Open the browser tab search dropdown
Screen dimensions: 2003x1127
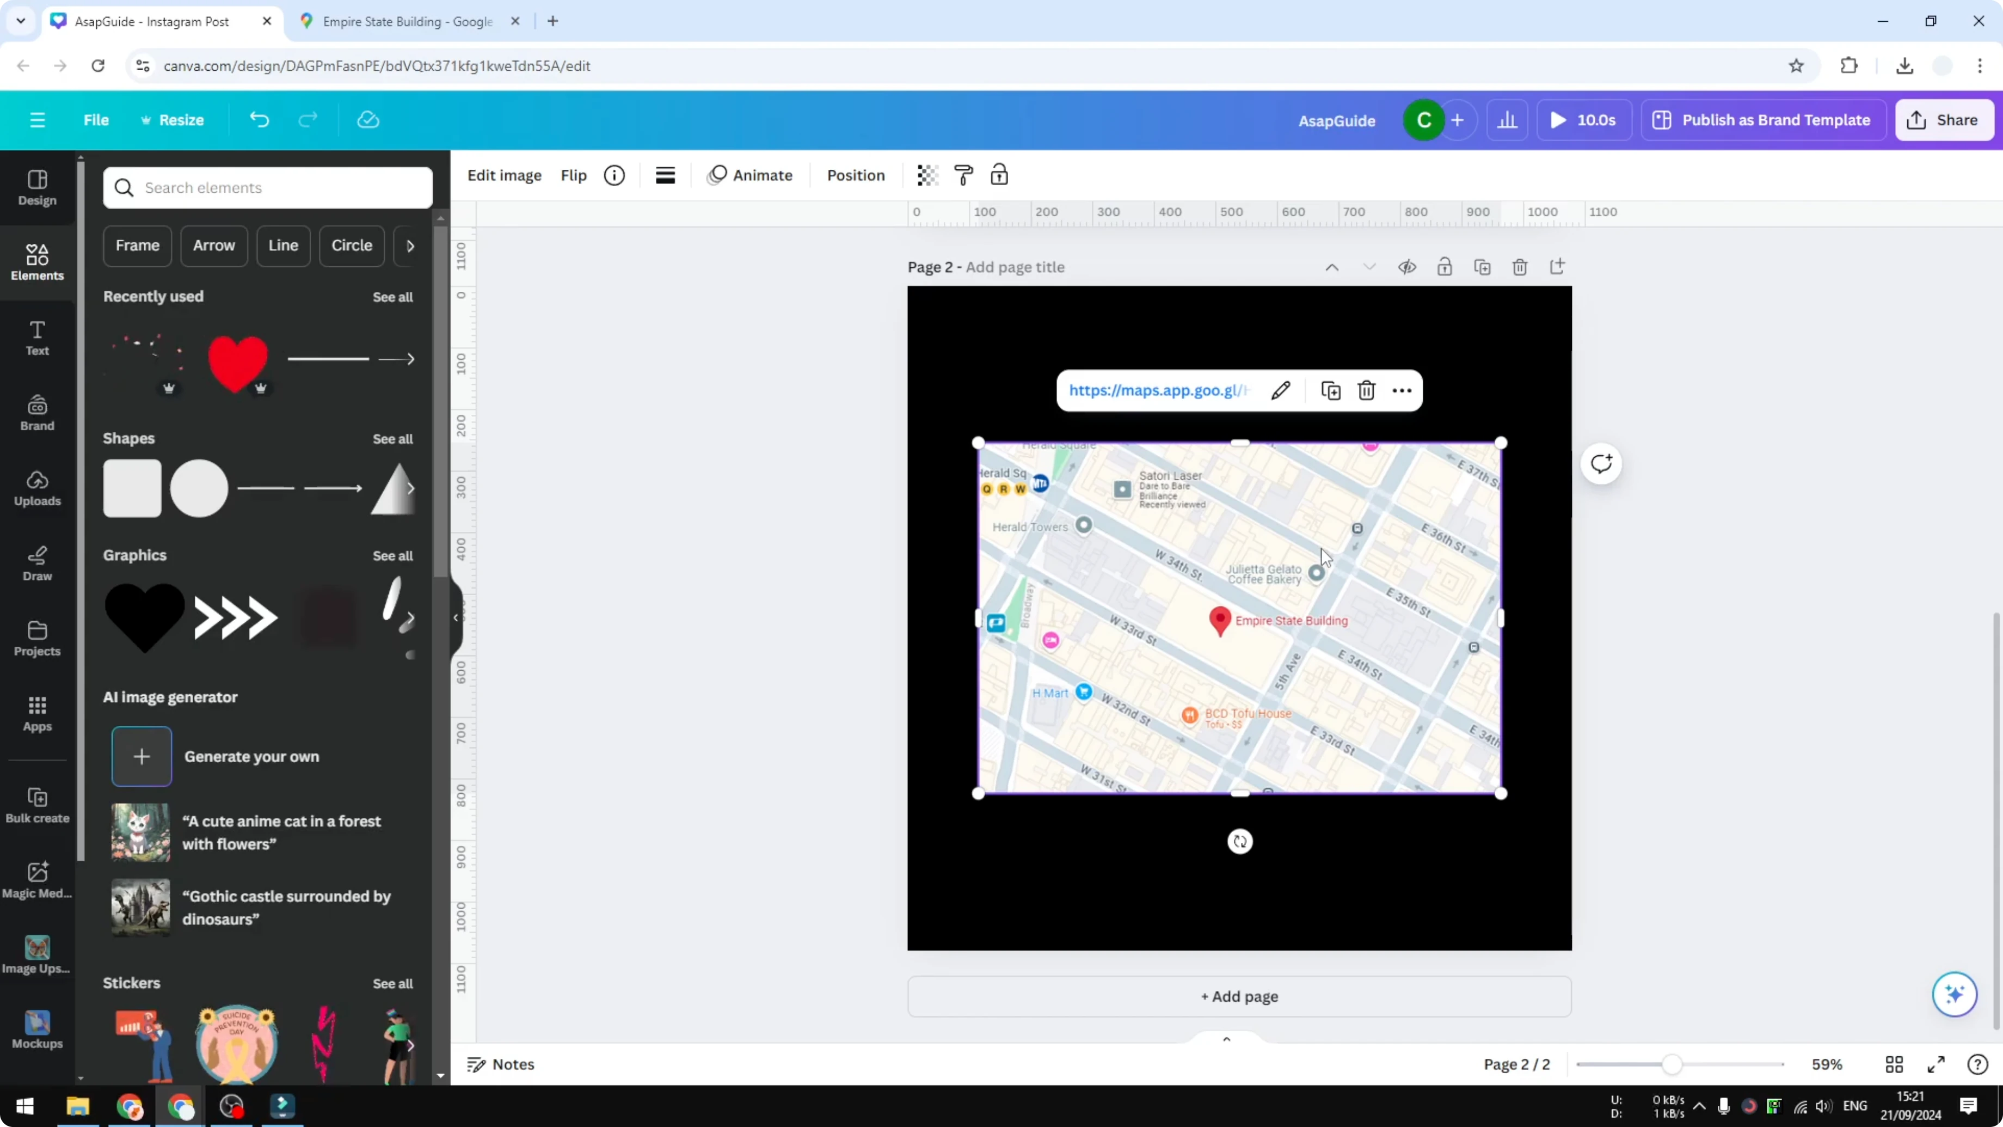pyautogui.click(x=21, y=21)
